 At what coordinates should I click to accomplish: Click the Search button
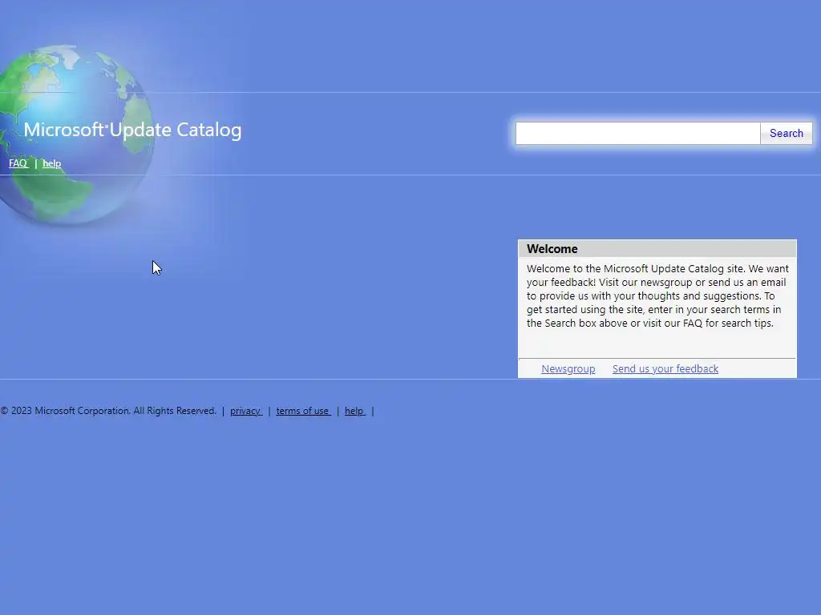point(786,134)
